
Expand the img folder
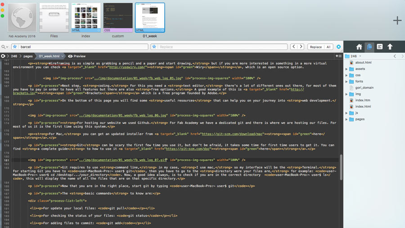pos(346,94)
